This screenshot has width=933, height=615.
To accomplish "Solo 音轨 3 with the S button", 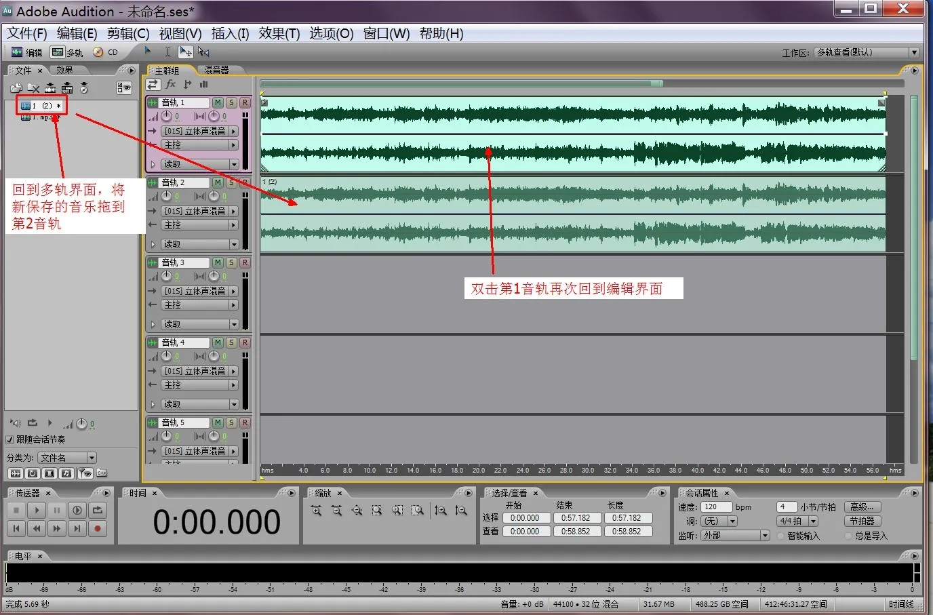I will 231,262.
